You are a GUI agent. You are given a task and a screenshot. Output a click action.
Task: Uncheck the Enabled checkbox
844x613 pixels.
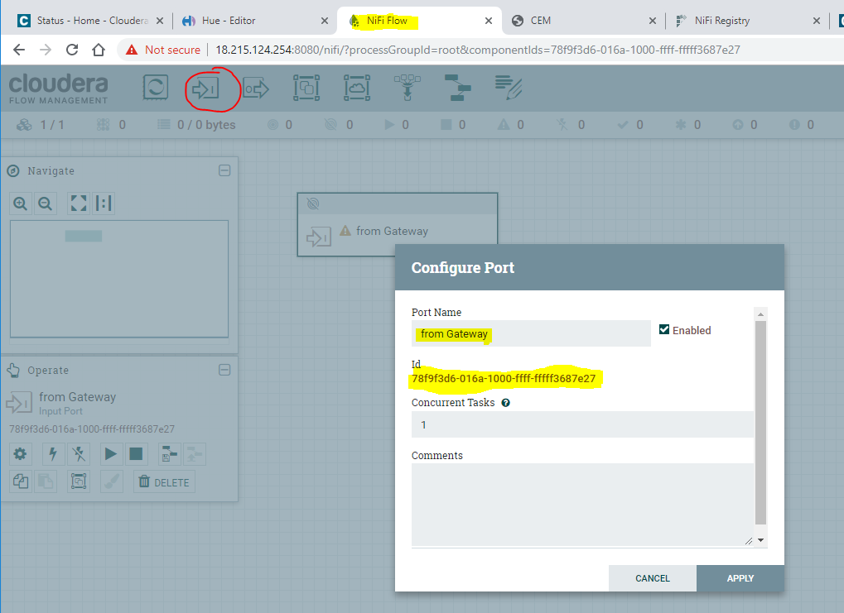point(664,329)
